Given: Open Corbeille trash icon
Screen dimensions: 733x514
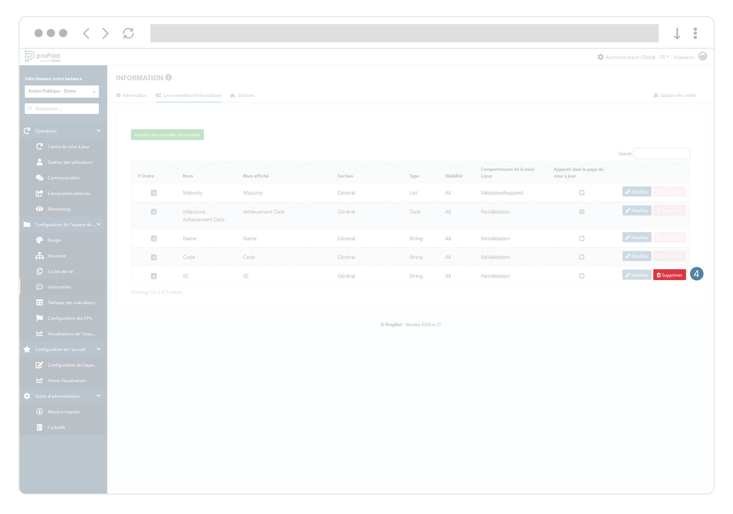Looking at the screenshot, I should click(39, 427).
